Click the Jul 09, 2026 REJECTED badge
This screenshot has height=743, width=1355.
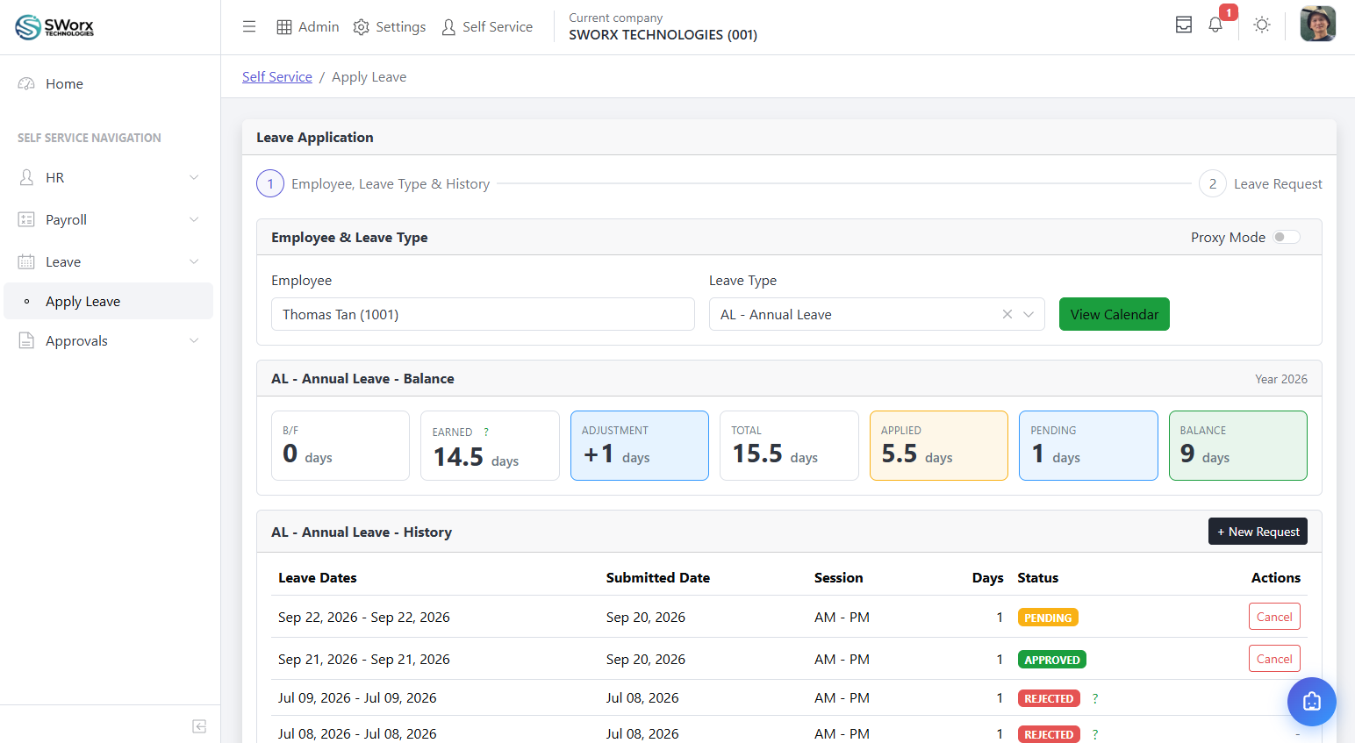point(1049,699)
